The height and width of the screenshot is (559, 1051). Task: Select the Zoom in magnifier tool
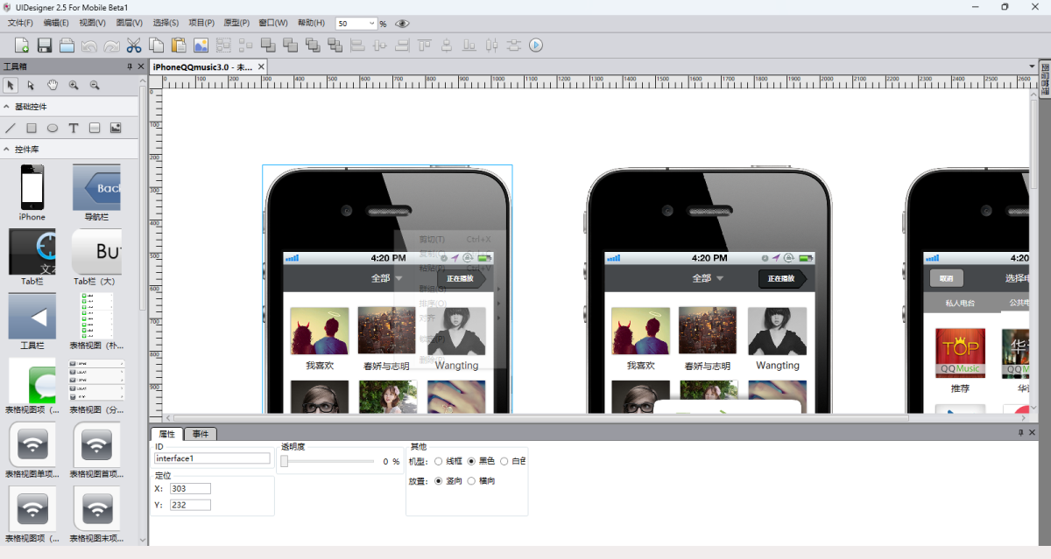74,85
